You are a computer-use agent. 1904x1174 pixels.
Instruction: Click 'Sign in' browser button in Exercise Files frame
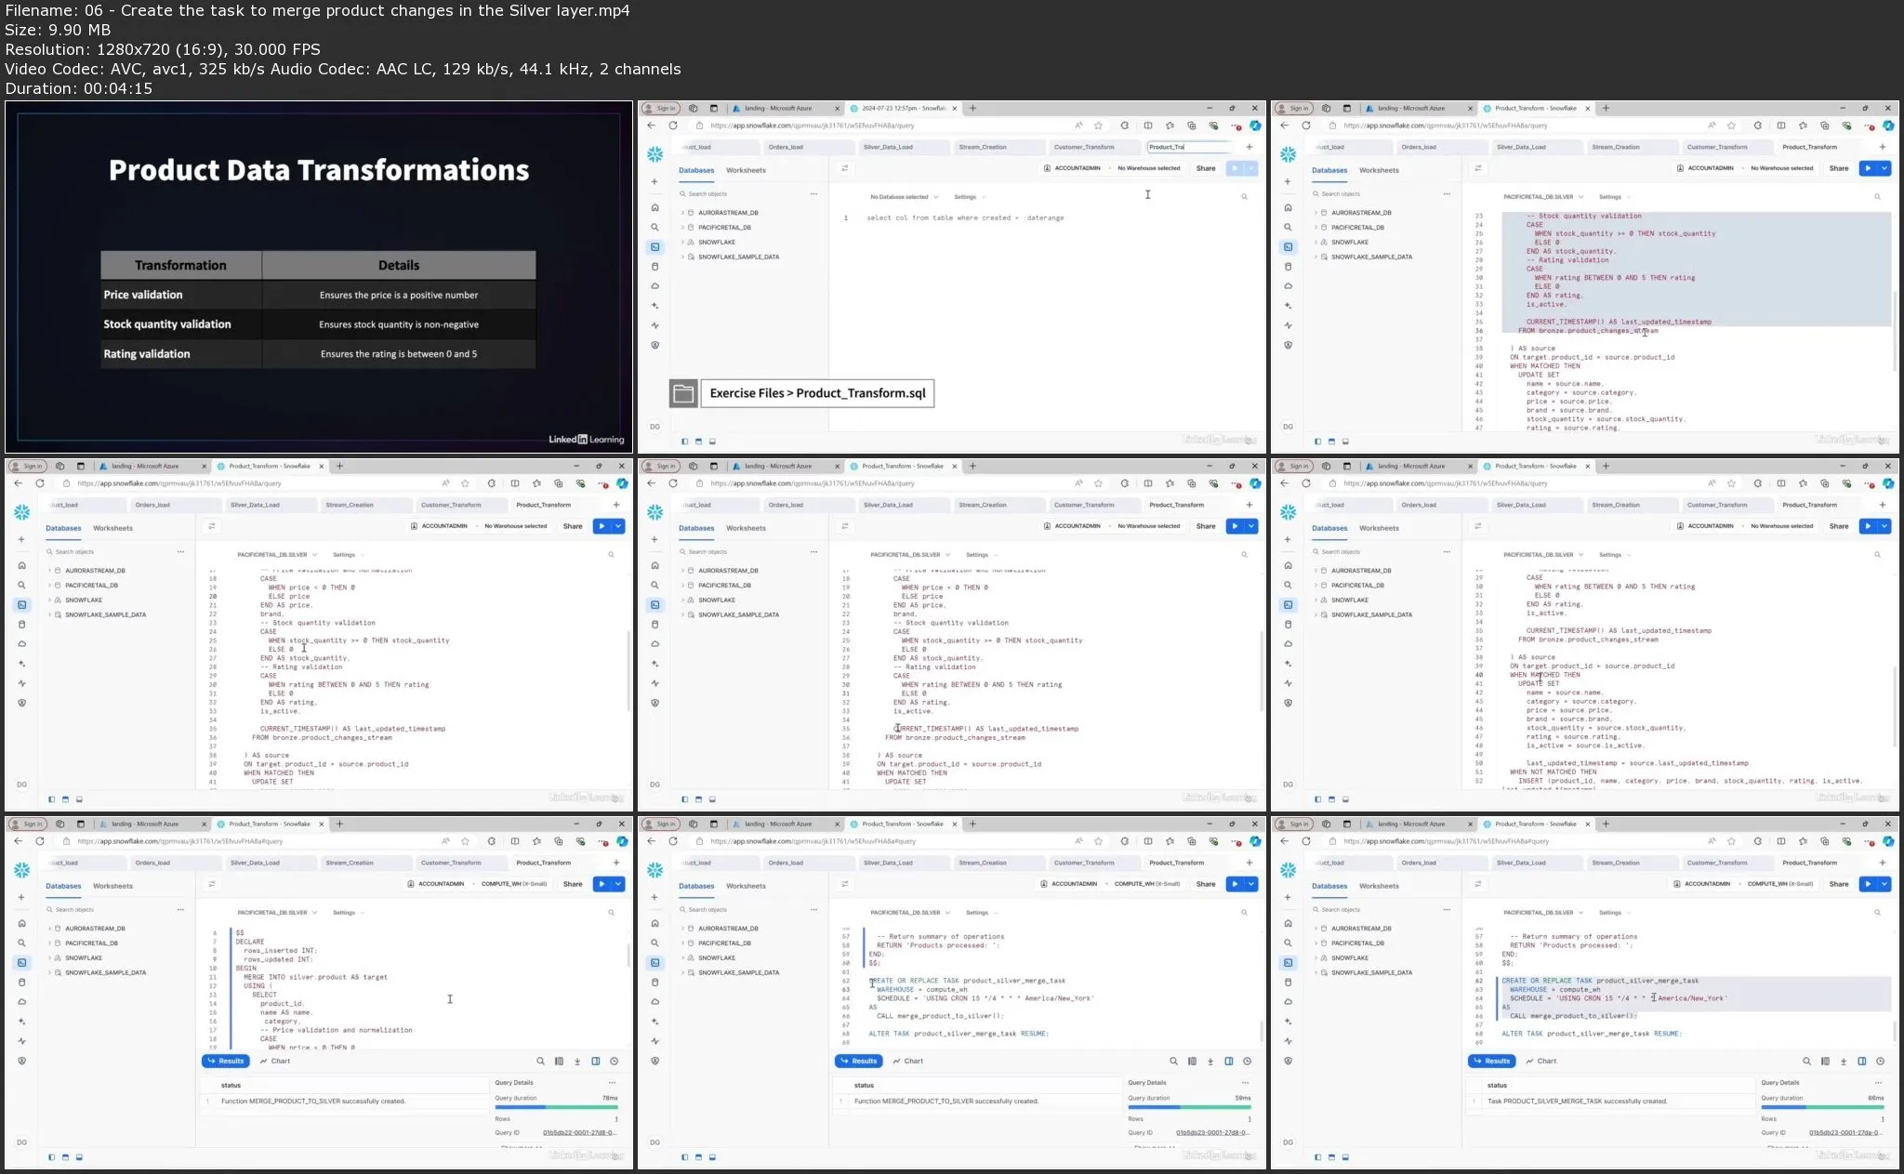(x=661, y=108)
